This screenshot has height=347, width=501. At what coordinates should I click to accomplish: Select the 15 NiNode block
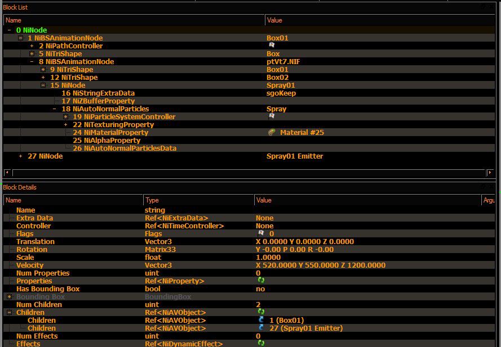[68, 85]
